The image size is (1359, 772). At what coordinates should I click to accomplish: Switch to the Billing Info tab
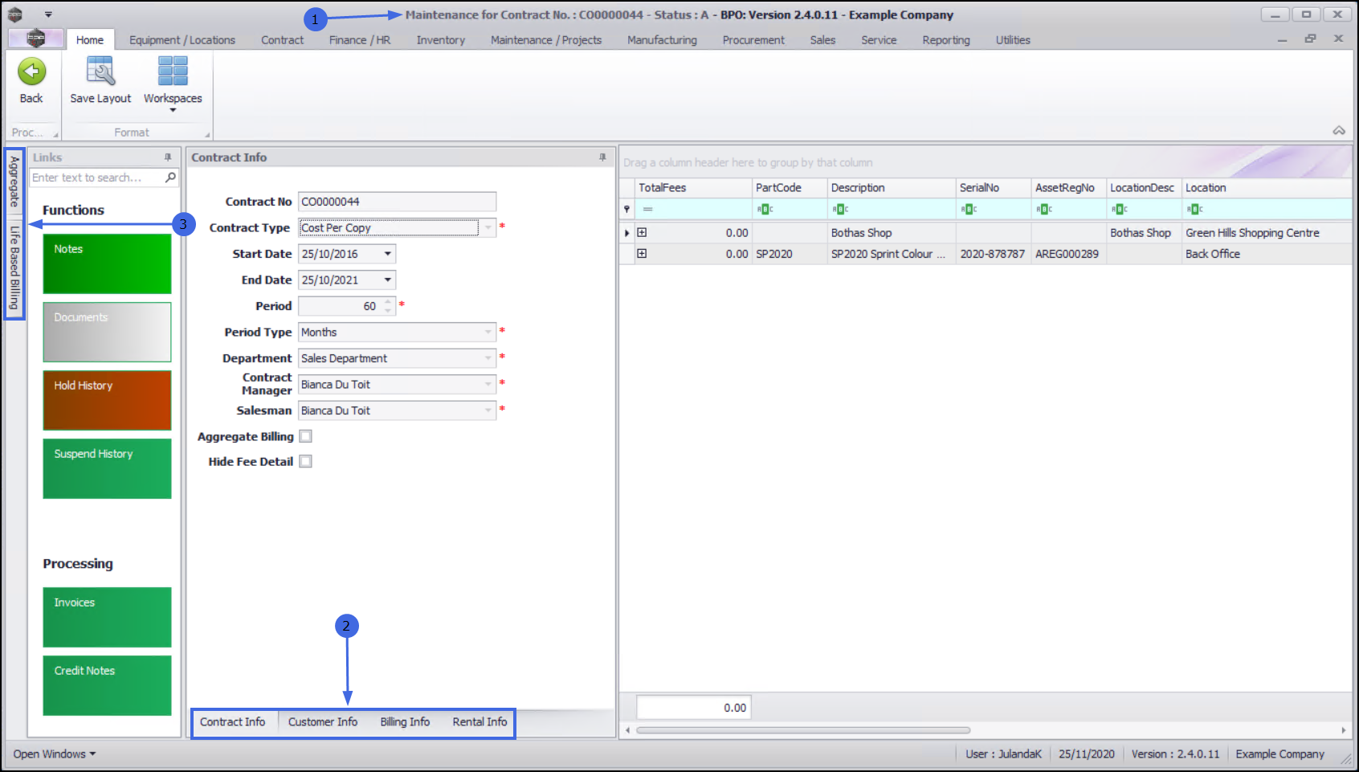click(405, 722)
